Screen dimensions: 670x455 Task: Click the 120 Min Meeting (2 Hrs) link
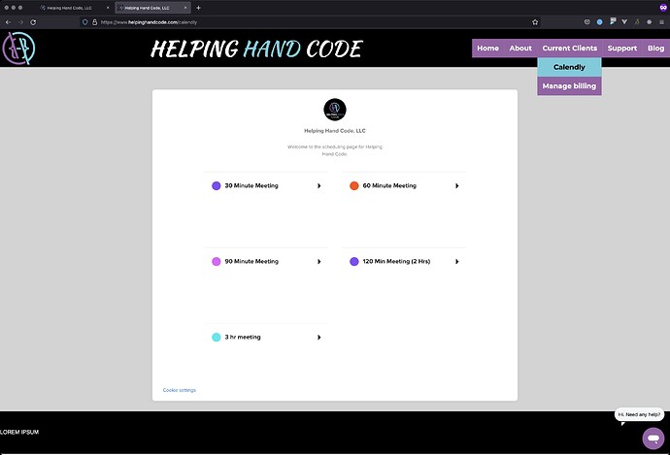(x=396, y=261)
